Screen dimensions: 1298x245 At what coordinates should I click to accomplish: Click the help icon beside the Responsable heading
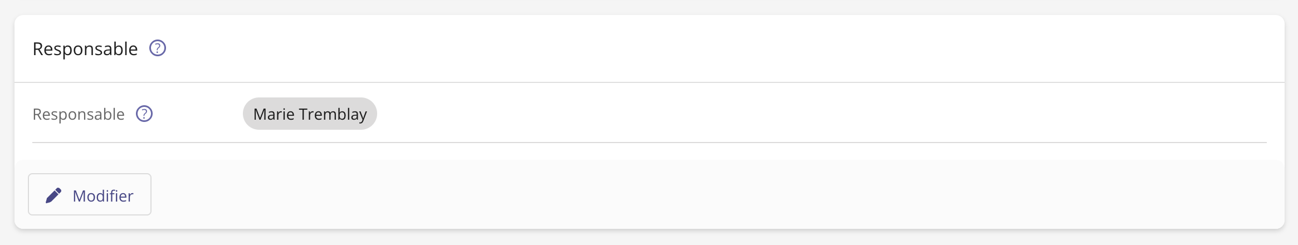pos(158,48)
